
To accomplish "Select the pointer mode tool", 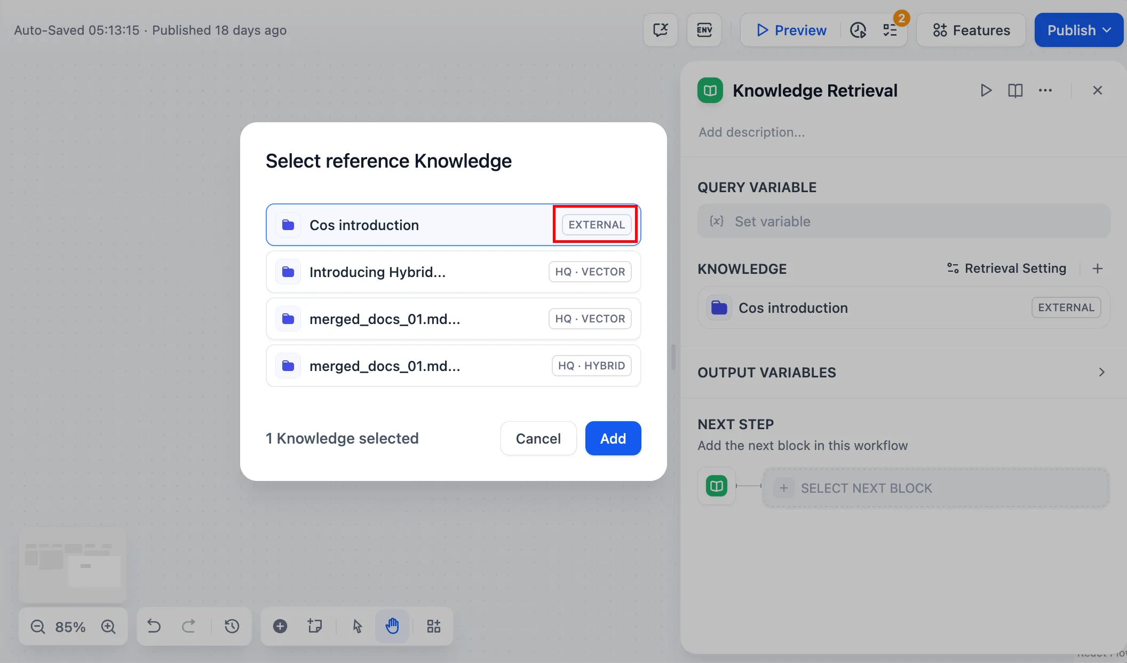I will coord(357,626).
